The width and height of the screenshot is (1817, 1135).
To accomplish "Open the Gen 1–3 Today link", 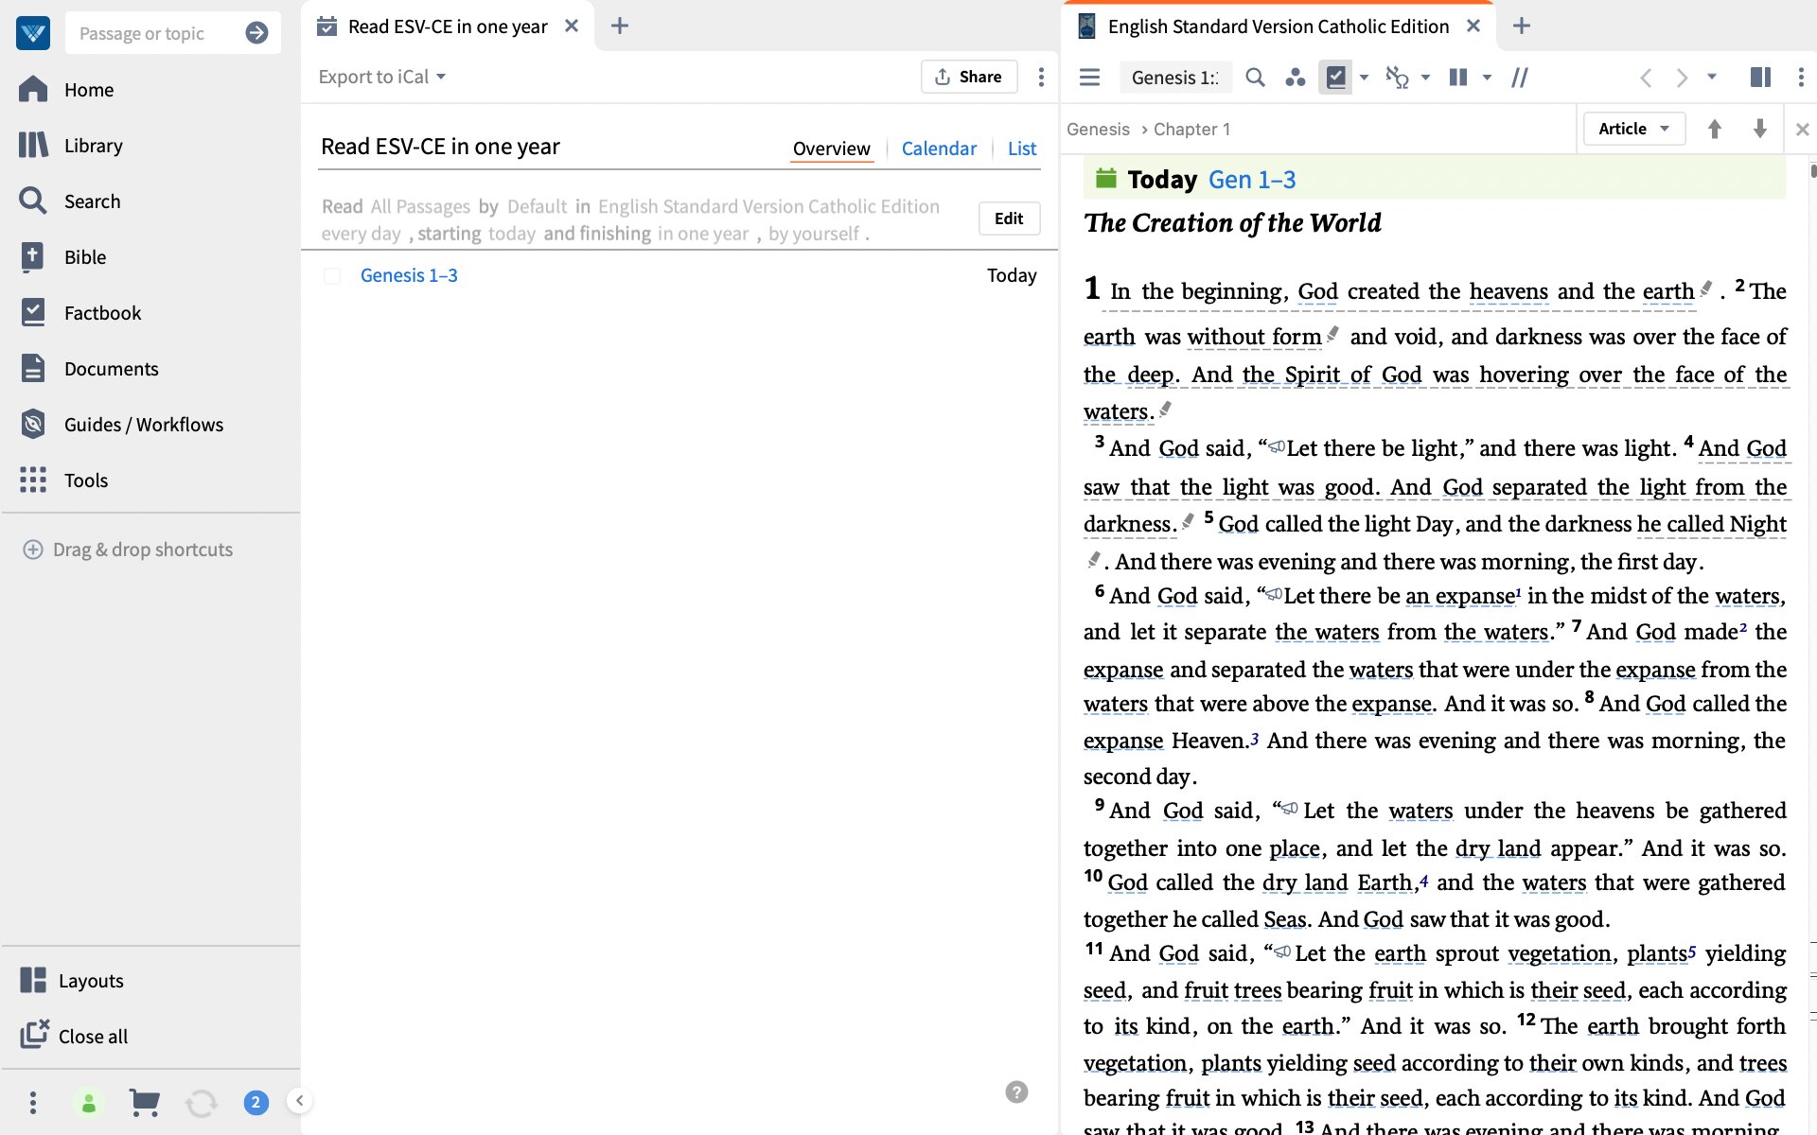I will 1252,180.
